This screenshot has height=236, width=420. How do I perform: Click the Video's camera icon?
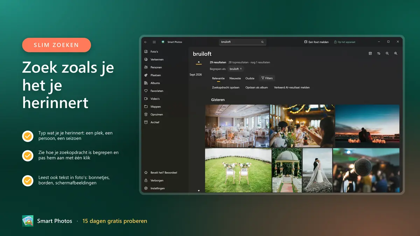click(146, 99)
